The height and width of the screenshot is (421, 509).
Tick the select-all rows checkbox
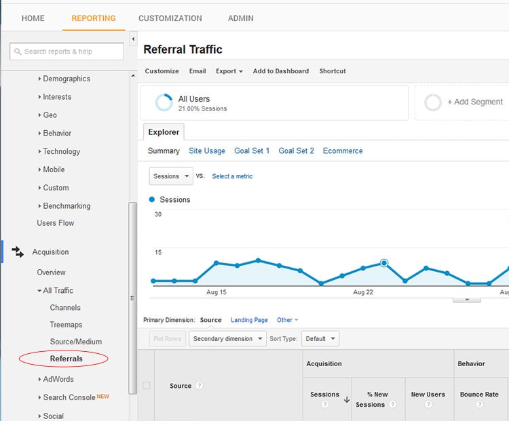[147, 385]
